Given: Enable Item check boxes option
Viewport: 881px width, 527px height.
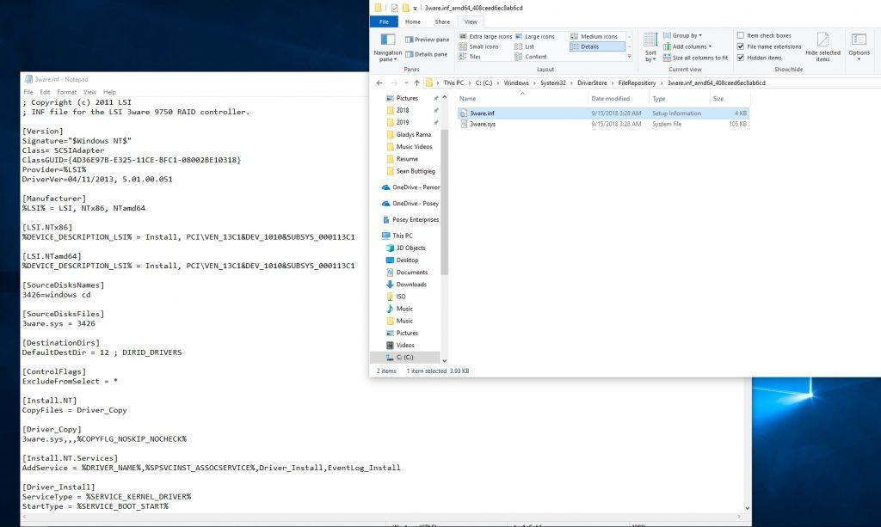Looking at the screenshot, I should (x=764, y=36).
